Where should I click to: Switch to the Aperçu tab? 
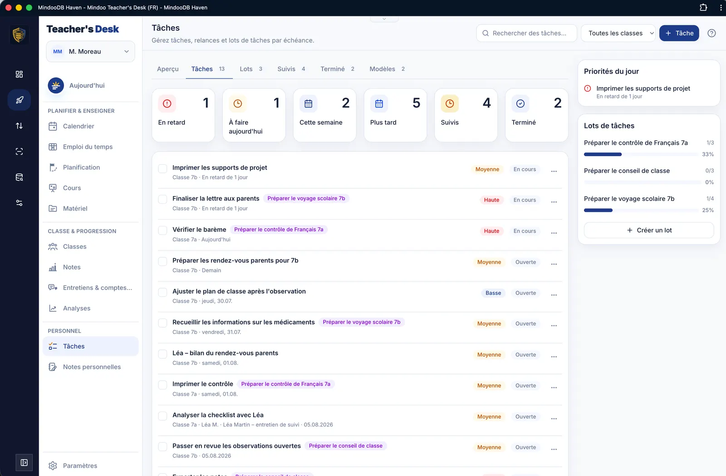[x=168, y=69]
